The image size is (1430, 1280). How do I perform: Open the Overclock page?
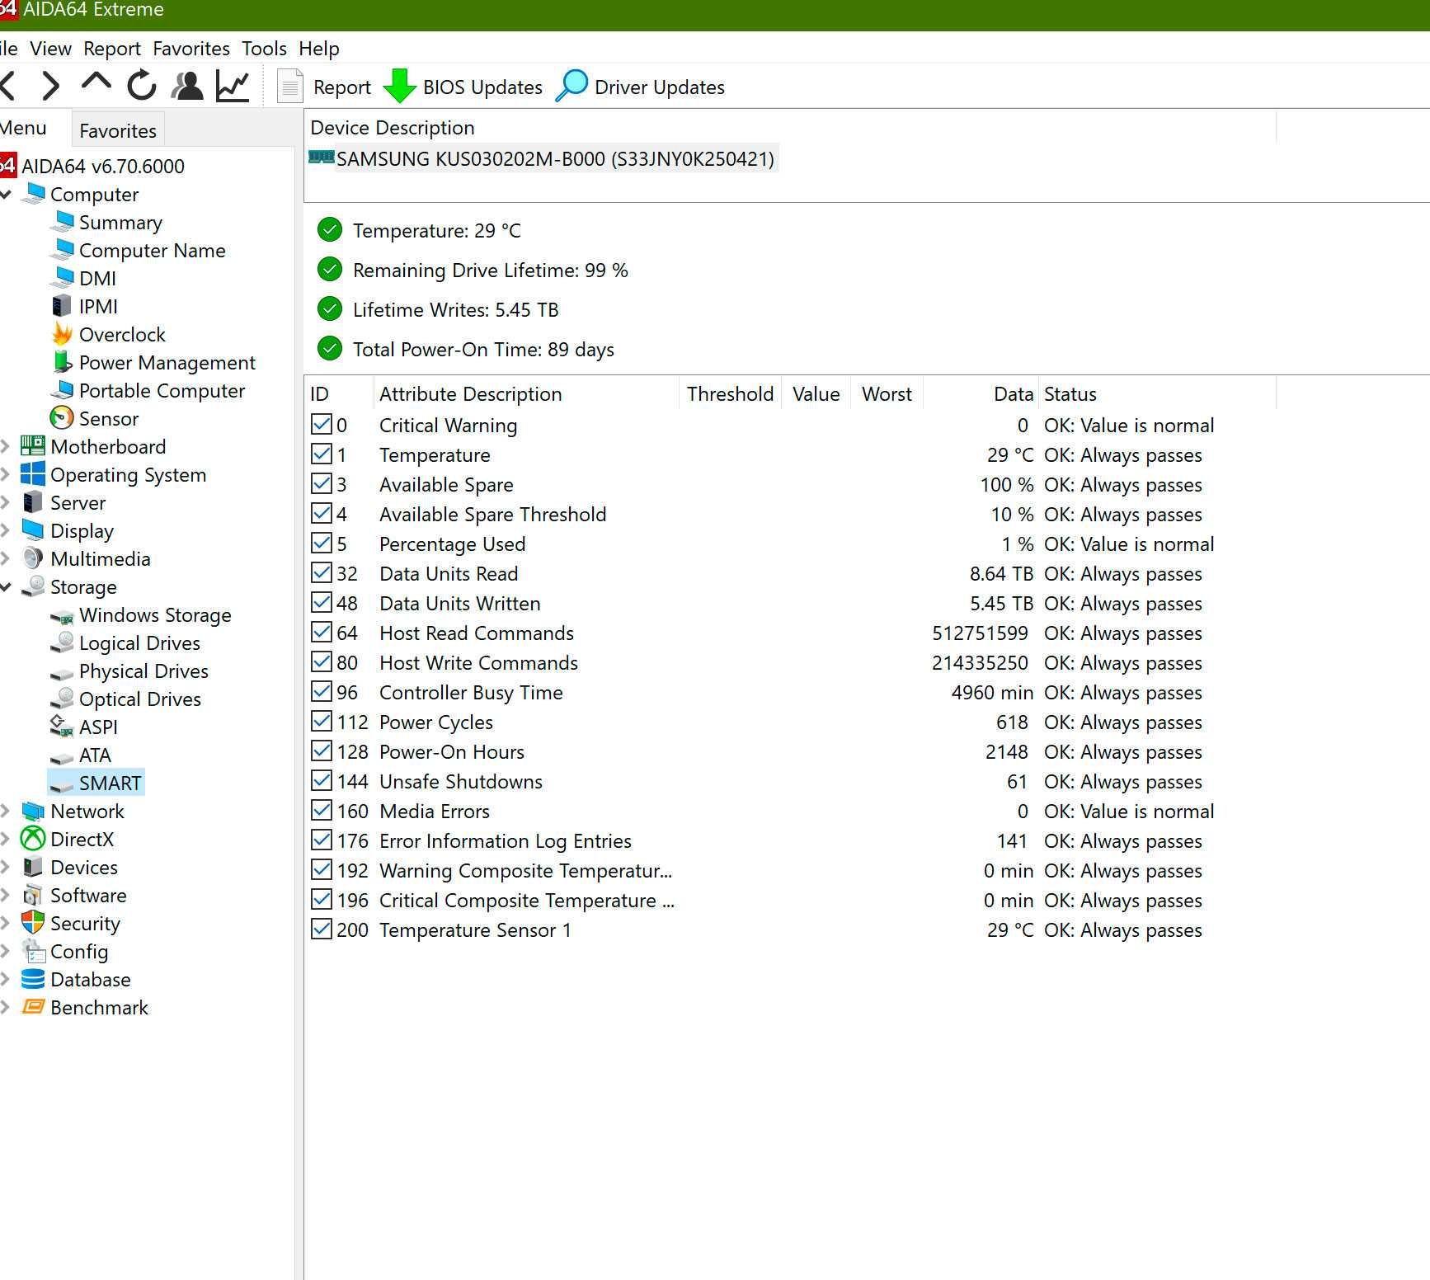[x=122, y=335]
